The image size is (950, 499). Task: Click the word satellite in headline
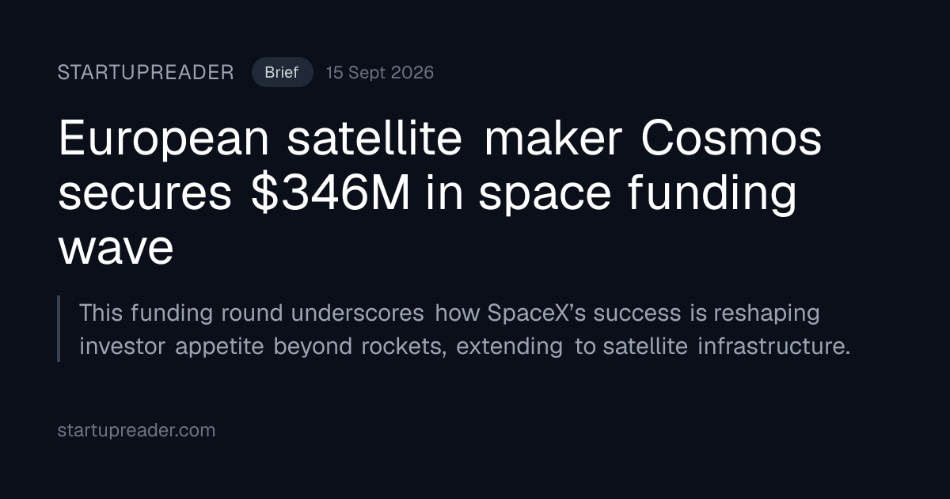[x=374, y=140]
